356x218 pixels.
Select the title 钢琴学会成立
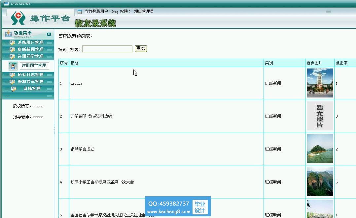coord(83,149)
